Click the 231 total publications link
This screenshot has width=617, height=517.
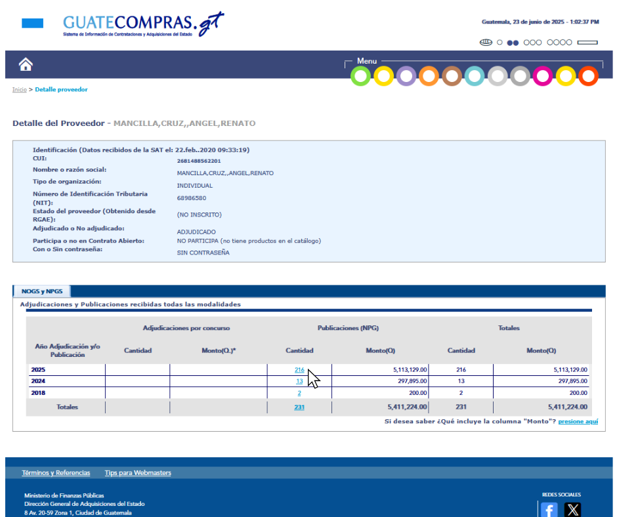coord(299,407)
